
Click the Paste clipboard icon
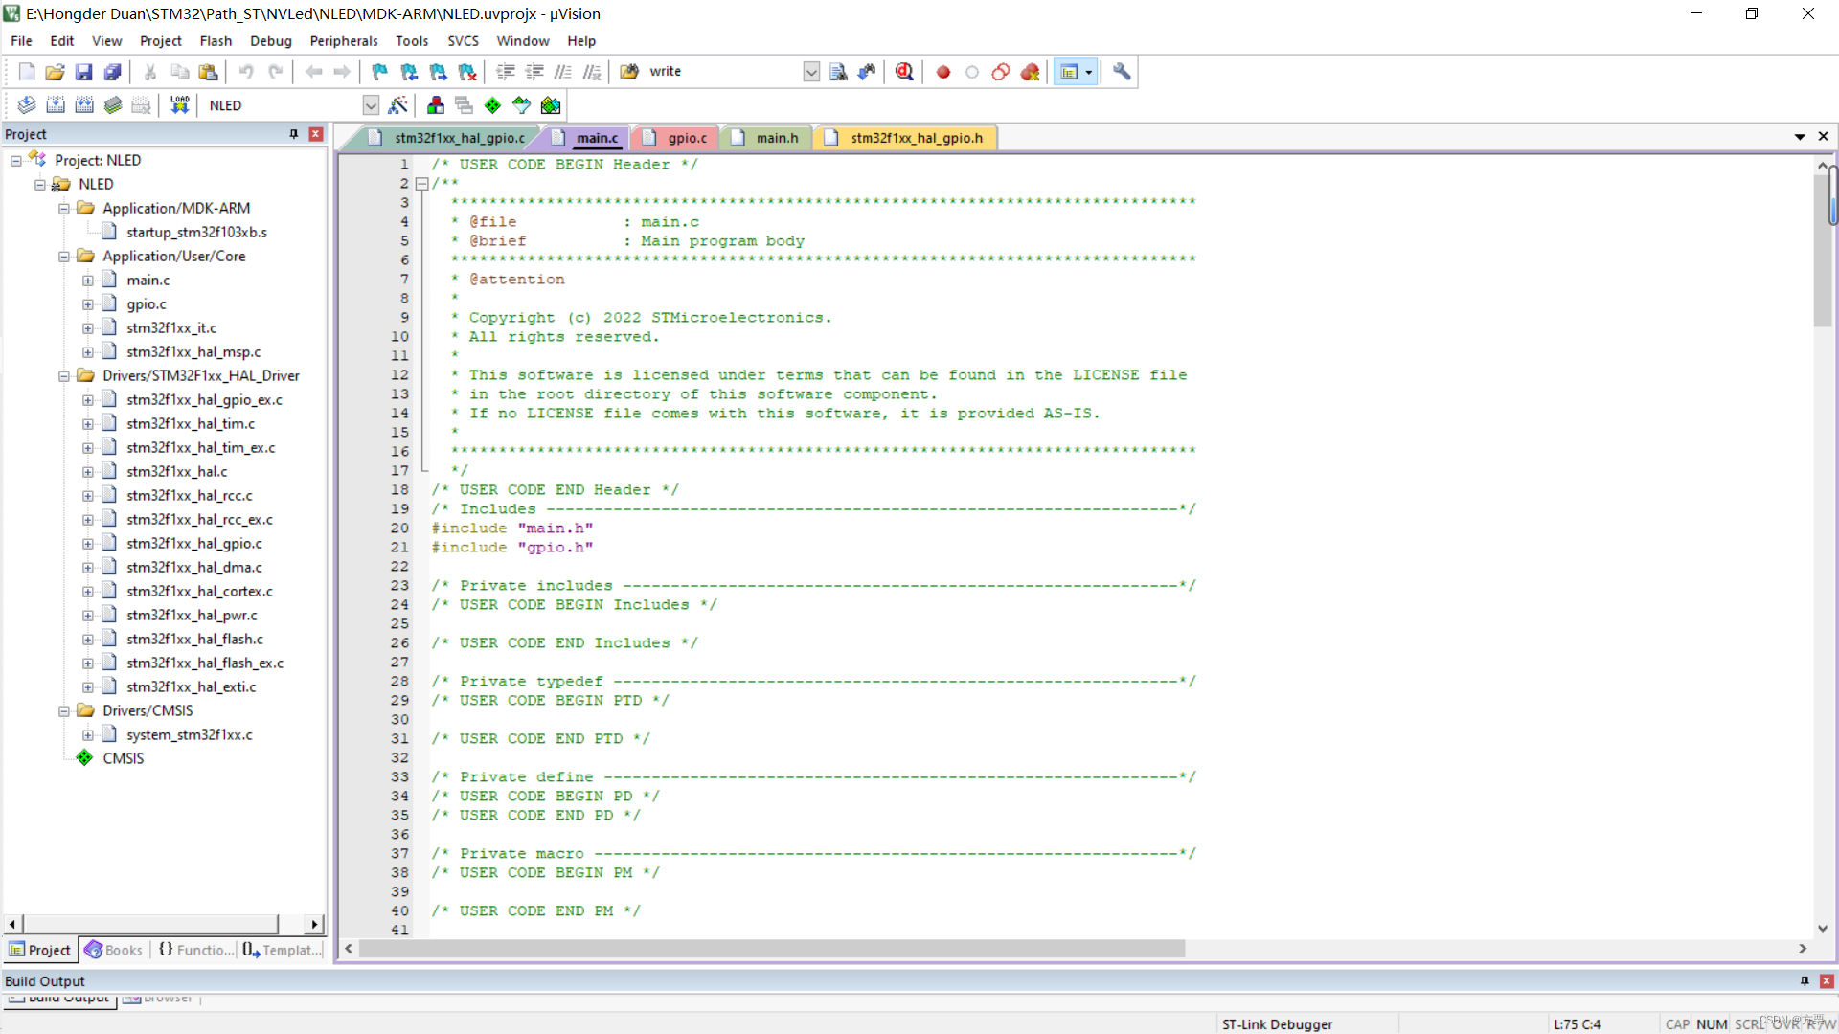pyautogui.click(x=208, y=72)
